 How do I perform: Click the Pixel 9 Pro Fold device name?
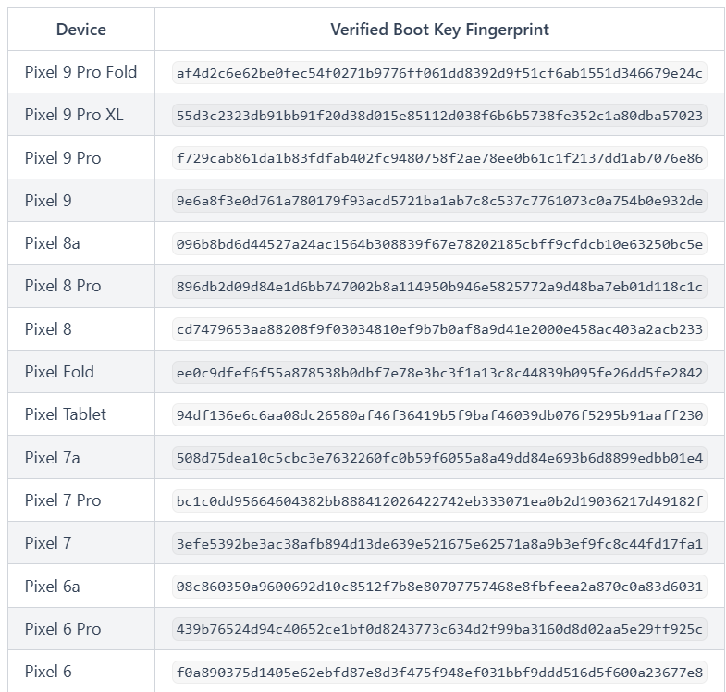pyautogui.click(x=80, y=72)
